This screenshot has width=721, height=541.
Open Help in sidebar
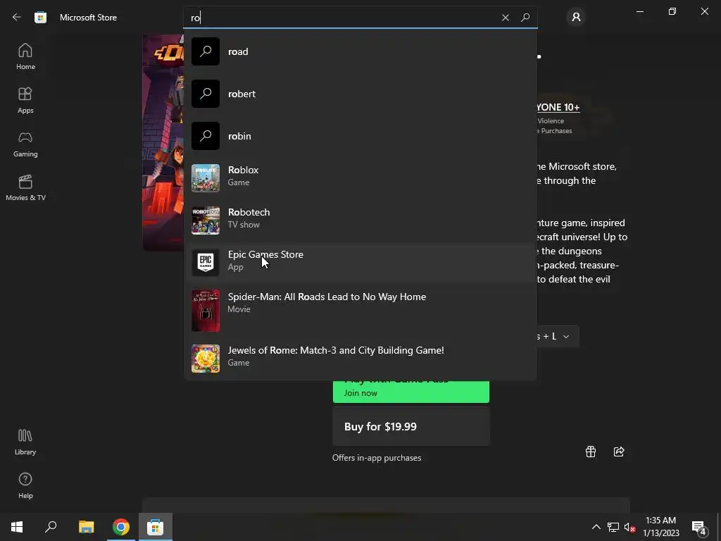tap(25, 485)
